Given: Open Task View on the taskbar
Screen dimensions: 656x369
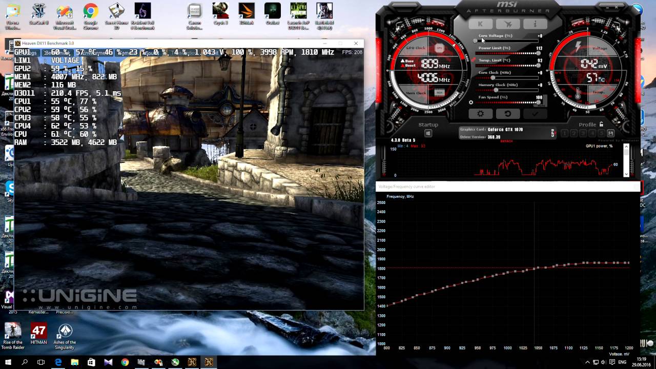Looking at the screenshot, I should (42, 362).
